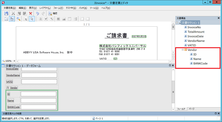The width and height of the screenshot is (222, 122).
Task: Select the picture field tool
Action: pyautogui.click(x=64, y=19)
